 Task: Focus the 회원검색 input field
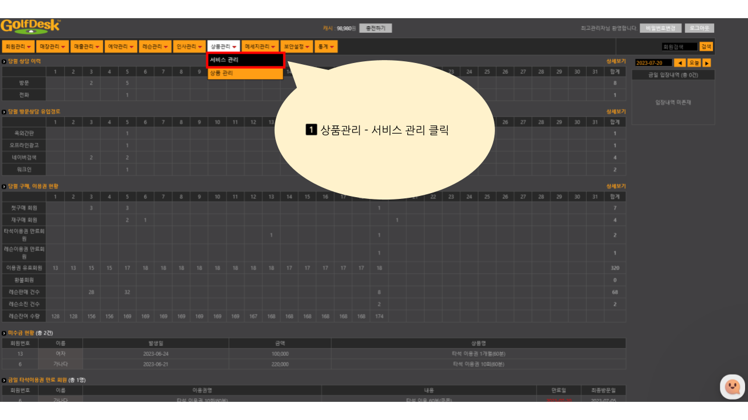(679, 47)
